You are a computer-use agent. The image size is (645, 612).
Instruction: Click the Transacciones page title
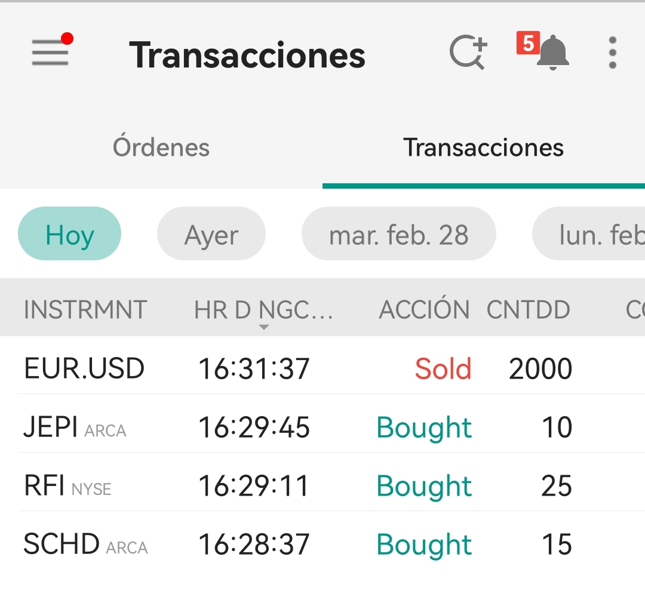point(247,55)
